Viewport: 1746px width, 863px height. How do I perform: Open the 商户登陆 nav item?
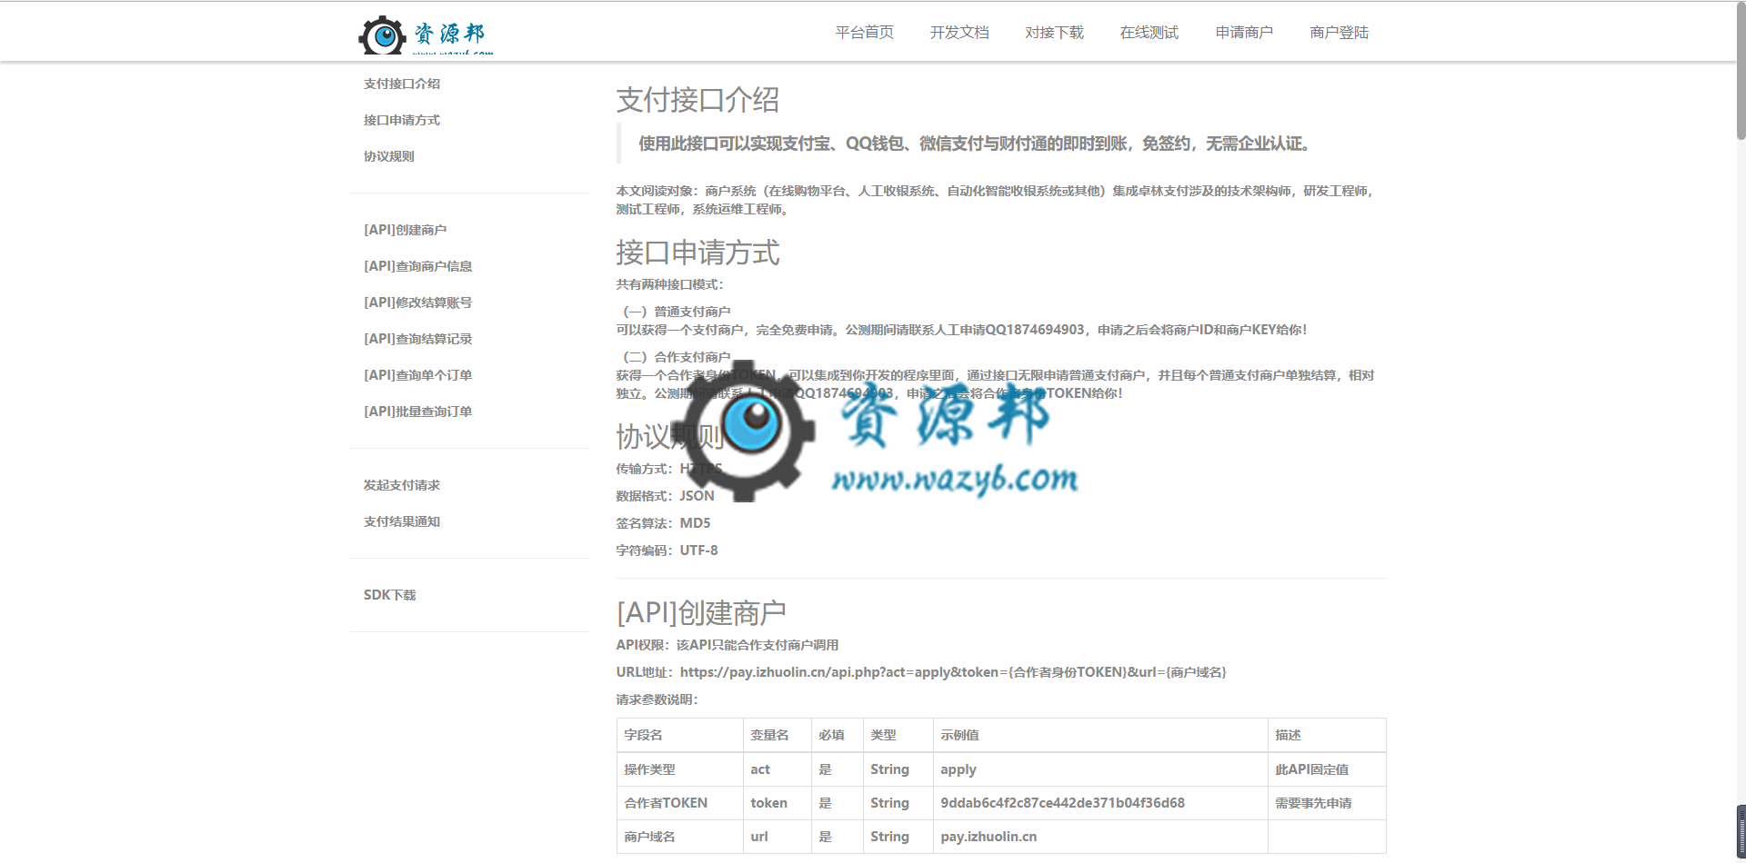click(1340, 33)
